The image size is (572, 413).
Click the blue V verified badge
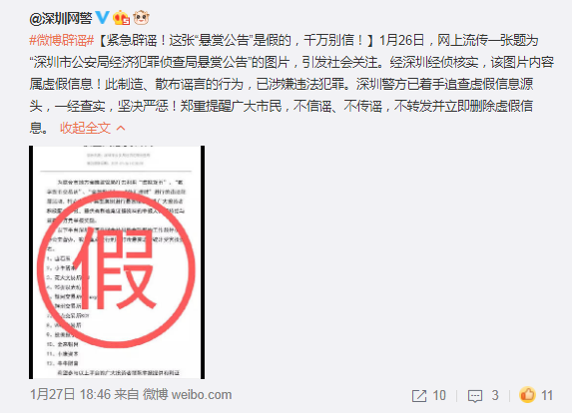pos(102,17)
